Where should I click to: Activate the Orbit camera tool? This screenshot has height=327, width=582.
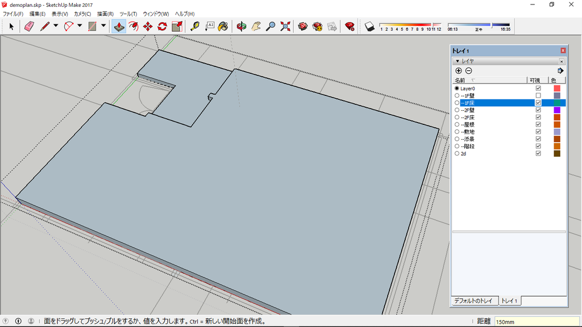click(241, 26)
